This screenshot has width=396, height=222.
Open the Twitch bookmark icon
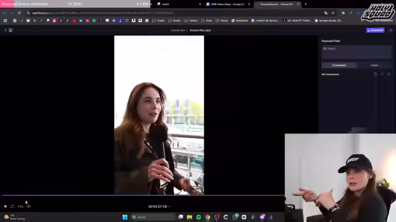click(x=48, y=20)
